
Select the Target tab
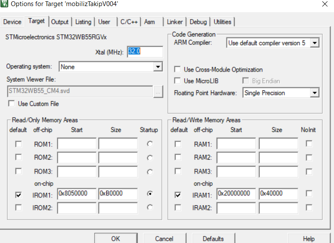coord(36,21)
